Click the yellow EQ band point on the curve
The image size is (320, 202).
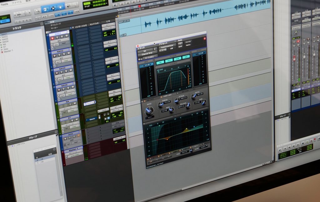click(x=186, y=129)
